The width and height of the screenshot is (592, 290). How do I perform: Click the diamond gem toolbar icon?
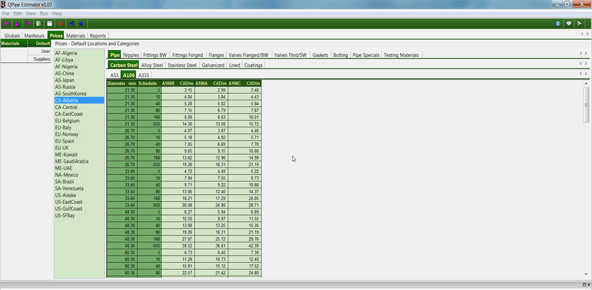pyautogui.click(x=568, y=24)
